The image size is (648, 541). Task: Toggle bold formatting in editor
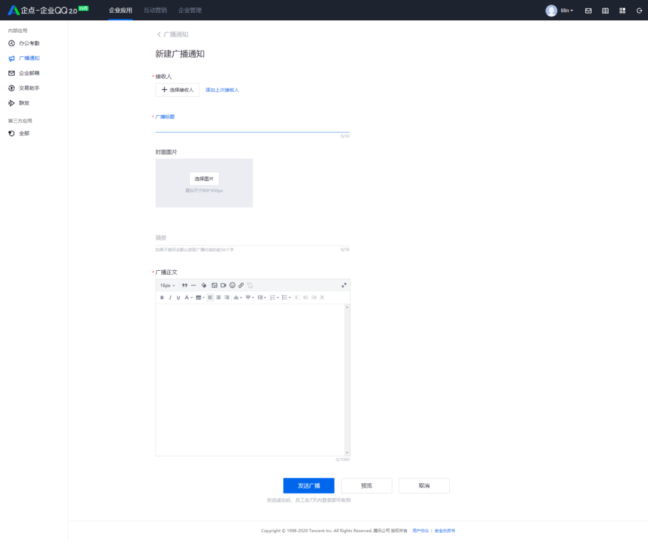tap(162, 297)
